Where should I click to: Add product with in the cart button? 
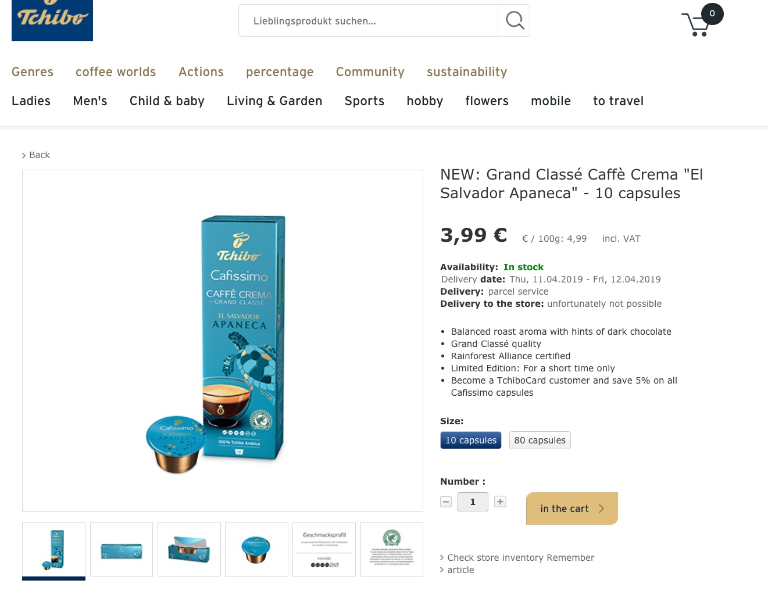click(572, 509)
